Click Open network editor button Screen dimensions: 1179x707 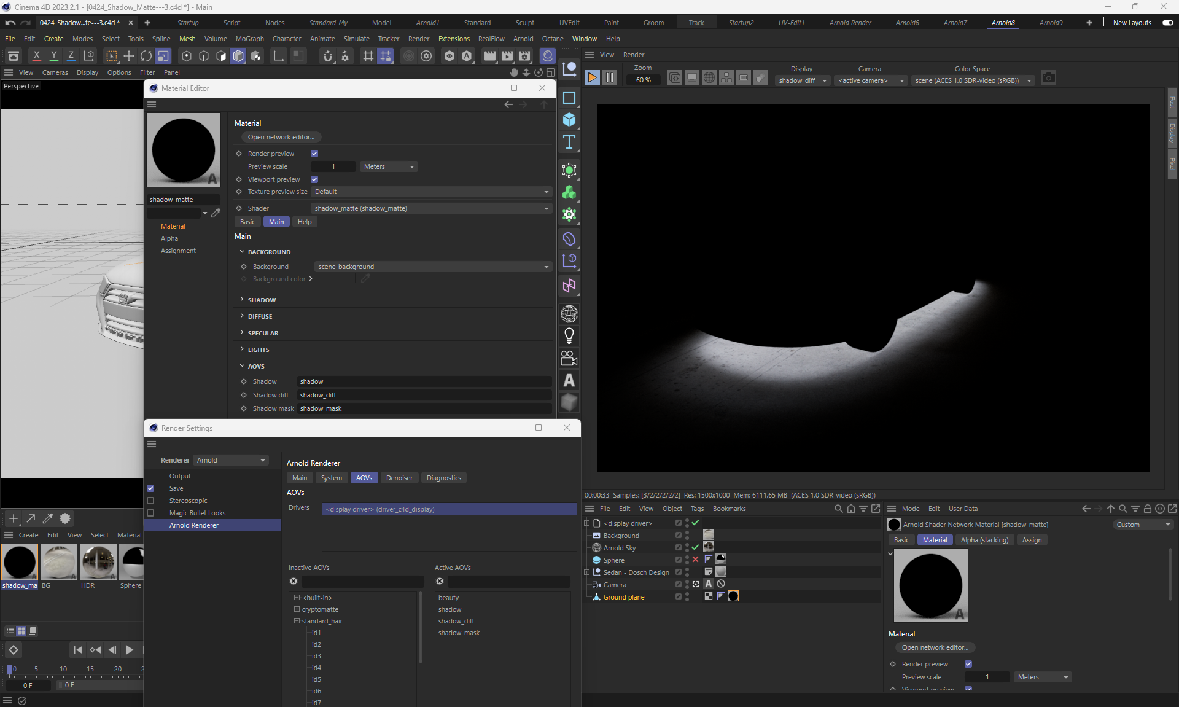point(281,137)
